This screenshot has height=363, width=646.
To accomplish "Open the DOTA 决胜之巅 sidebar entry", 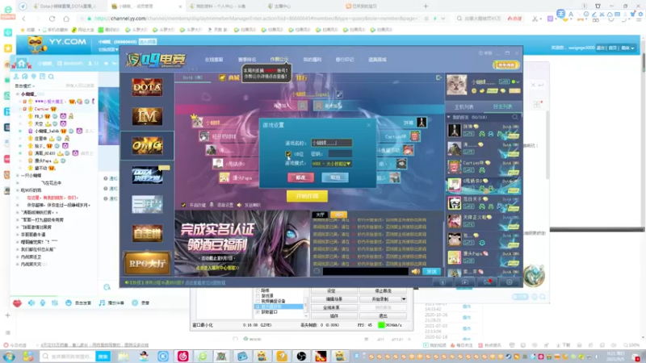I will [147, 175].
